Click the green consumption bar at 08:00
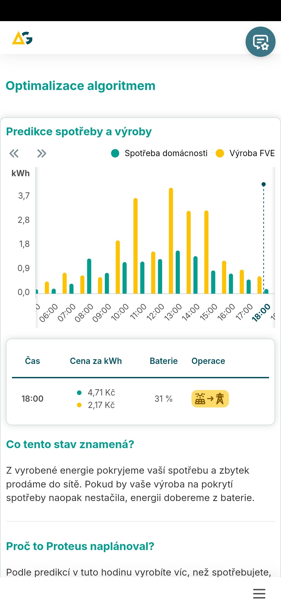The height and width of the screenshot is (610, 281). [89, 276]
